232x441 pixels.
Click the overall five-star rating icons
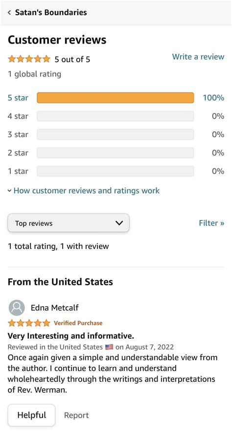29,59
